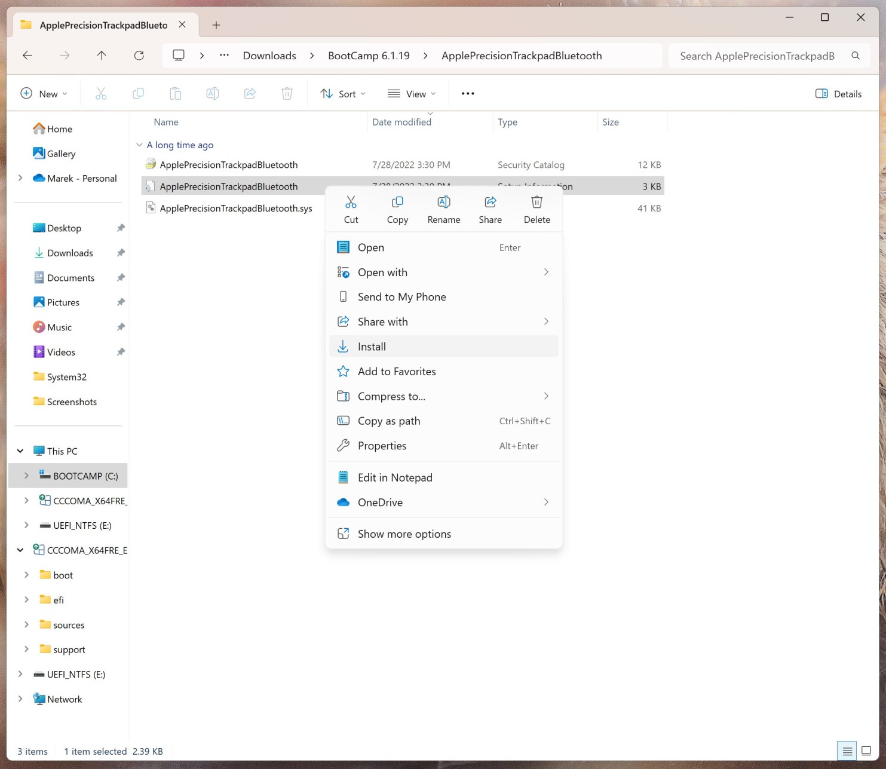Toggle the Details pane
The height and width of the screenshot is (769, 886).
[x=839, y=94]
